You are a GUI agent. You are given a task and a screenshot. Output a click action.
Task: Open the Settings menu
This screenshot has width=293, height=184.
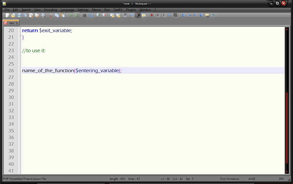[x=83, y=10]
